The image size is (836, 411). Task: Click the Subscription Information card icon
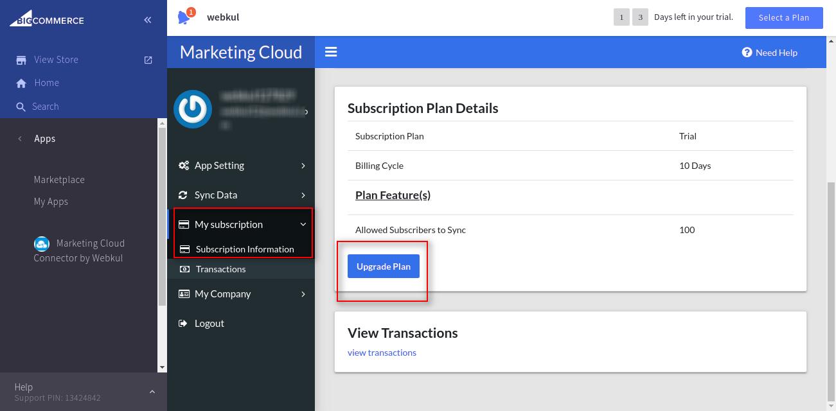click(185, 249)
